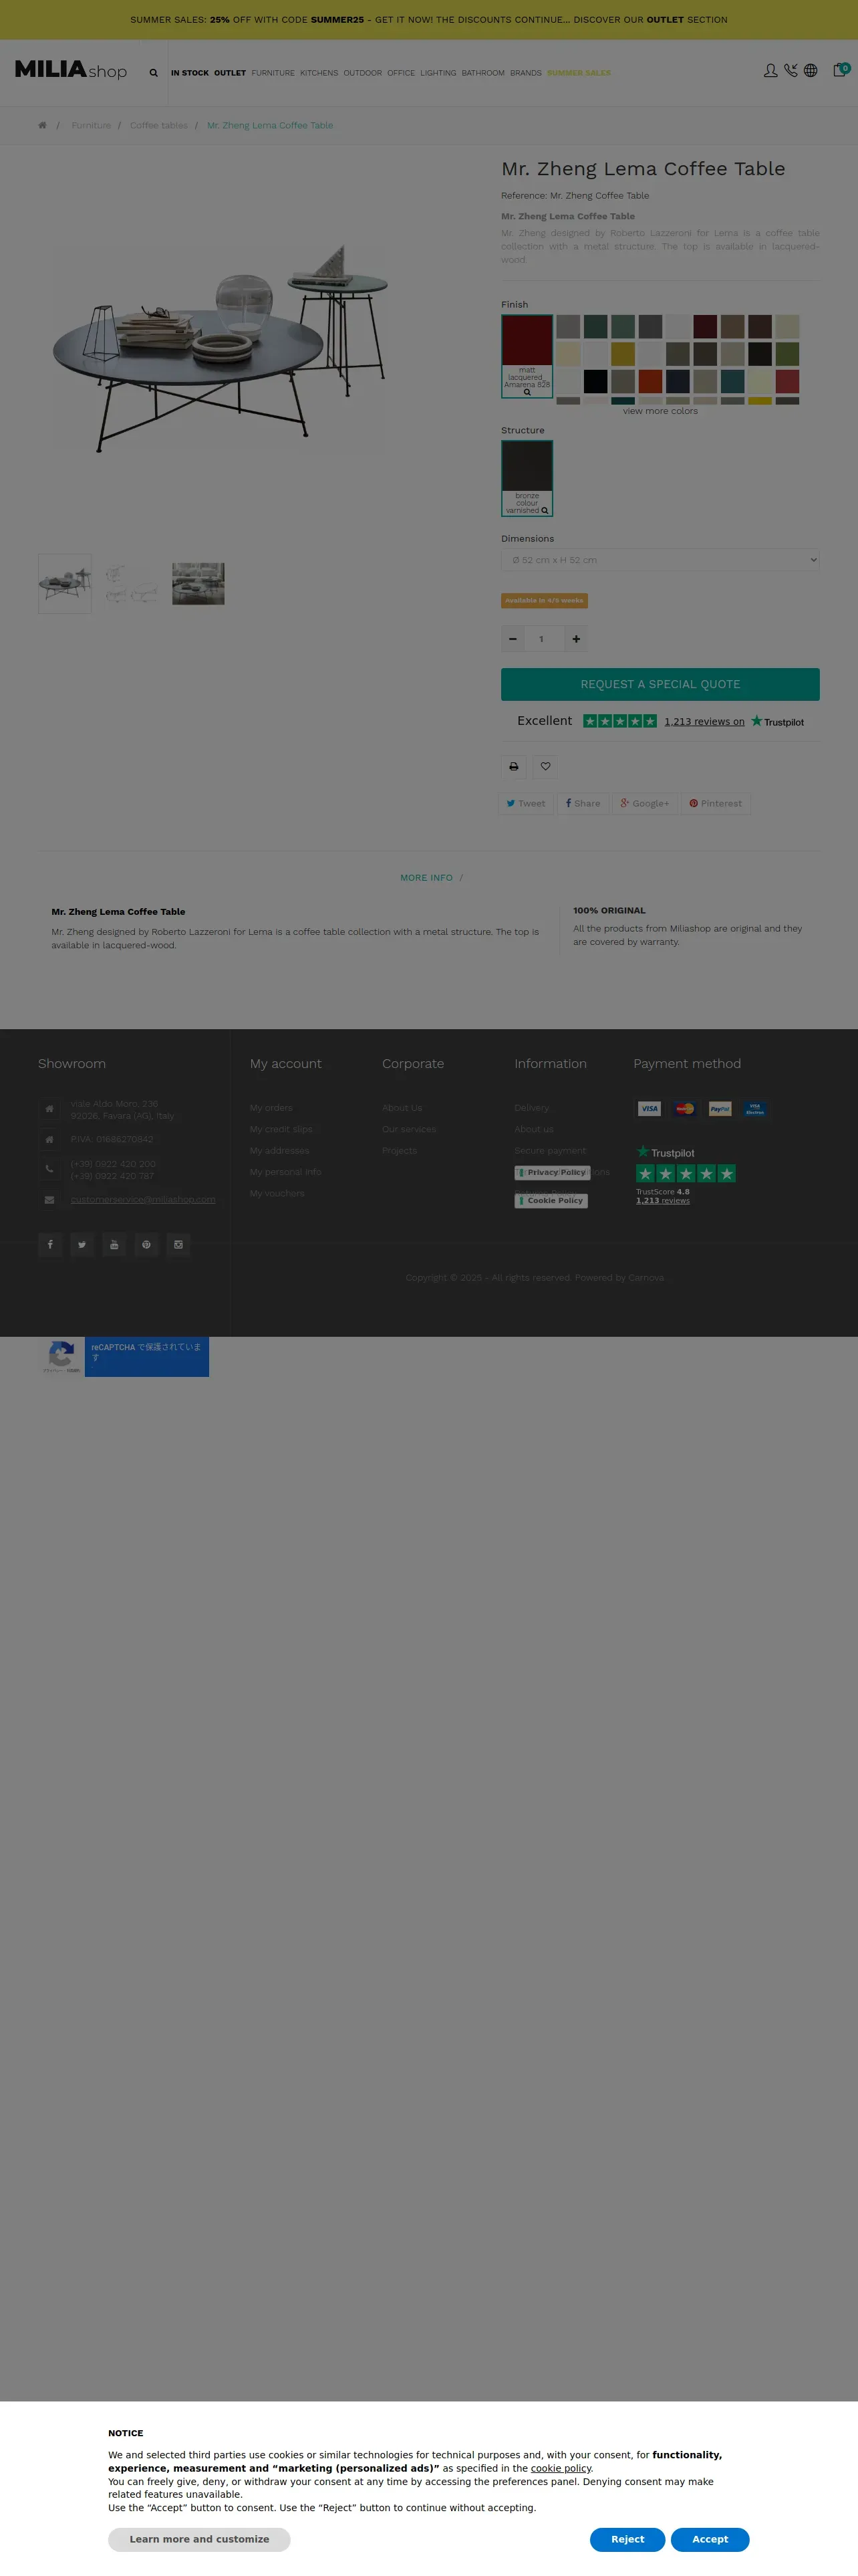Open the OUTDOOR menu
858x2576 pixels.
(x=363, y=73)
